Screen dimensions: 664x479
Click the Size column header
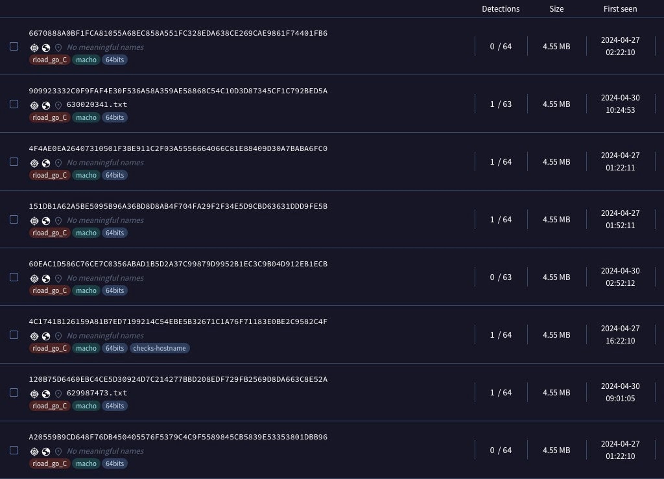coord(556,9)
